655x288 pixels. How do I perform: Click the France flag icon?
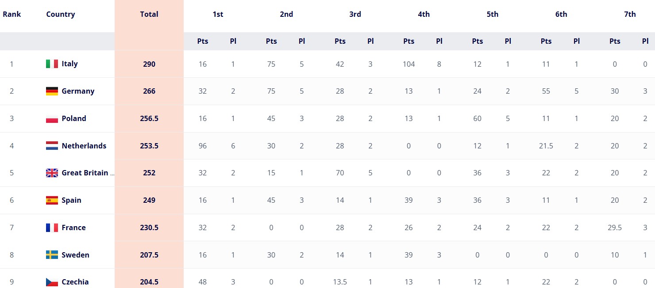[x=52, y=228]
